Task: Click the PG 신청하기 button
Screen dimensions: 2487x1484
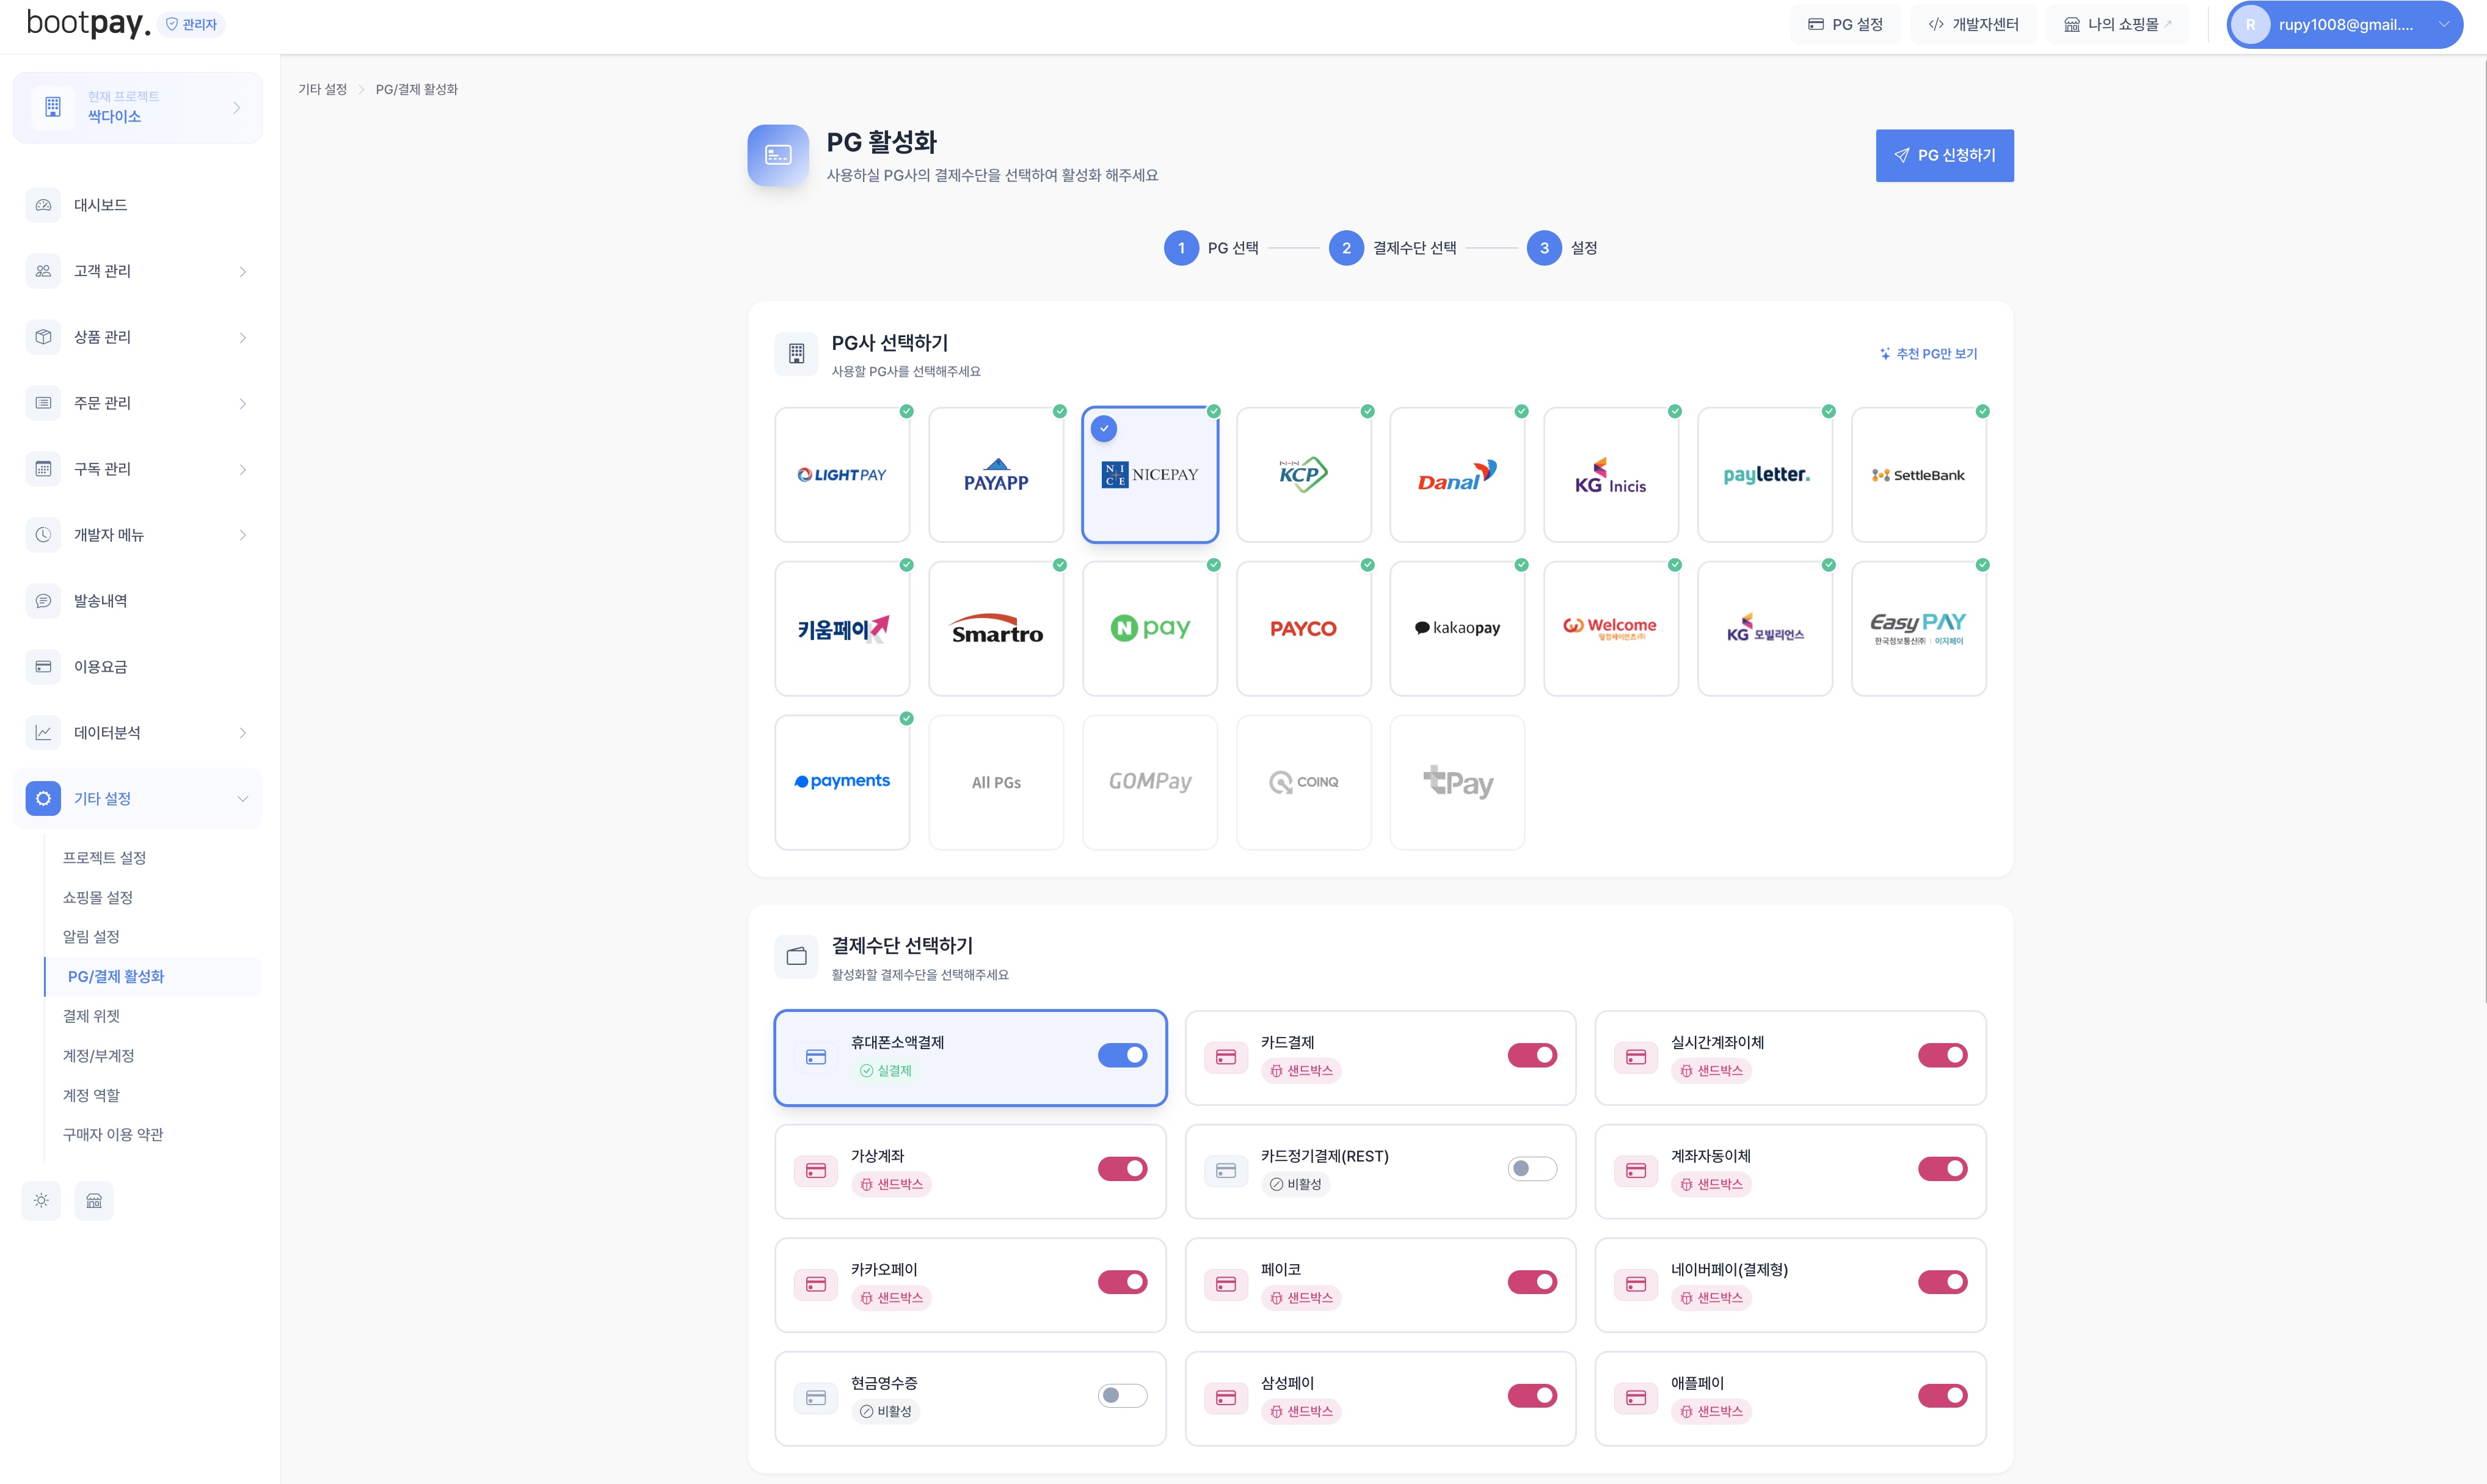Action: tap(1944, 155)
